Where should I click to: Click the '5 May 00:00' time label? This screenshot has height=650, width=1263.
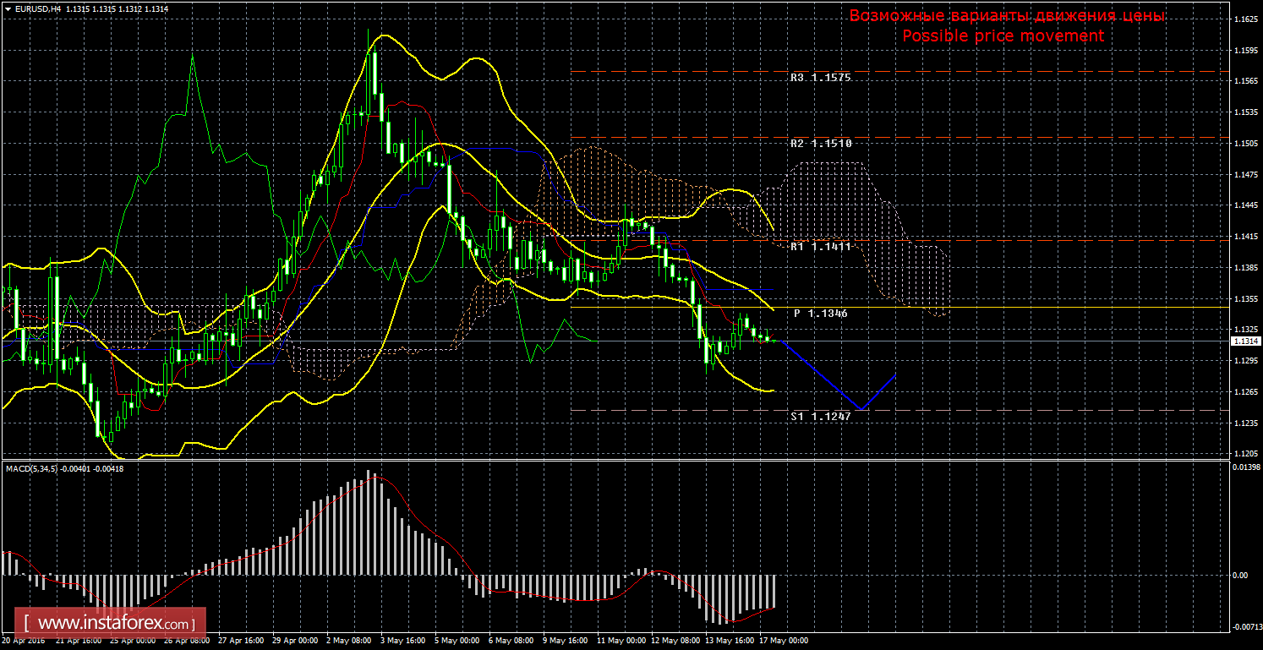pos(457,641)
